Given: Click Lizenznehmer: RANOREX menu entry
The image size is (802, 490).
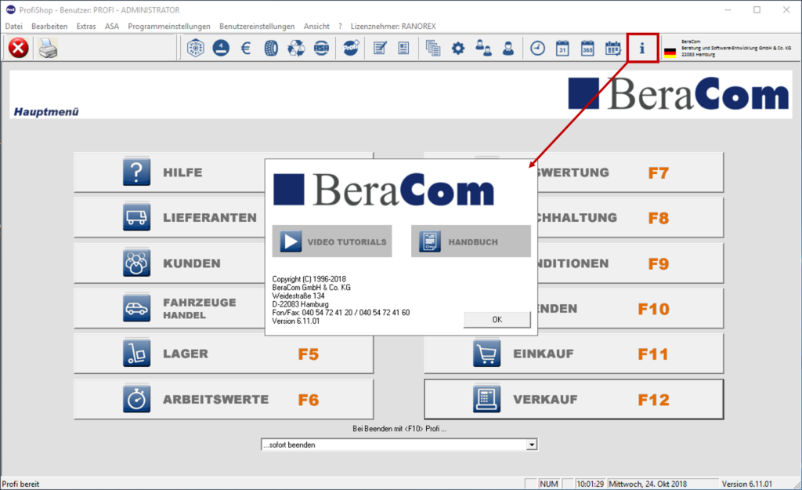Looking at the screenshot, I should tap(393, 26).
